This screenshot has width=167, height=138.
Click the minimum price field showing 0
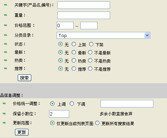[x=65, y=25]
